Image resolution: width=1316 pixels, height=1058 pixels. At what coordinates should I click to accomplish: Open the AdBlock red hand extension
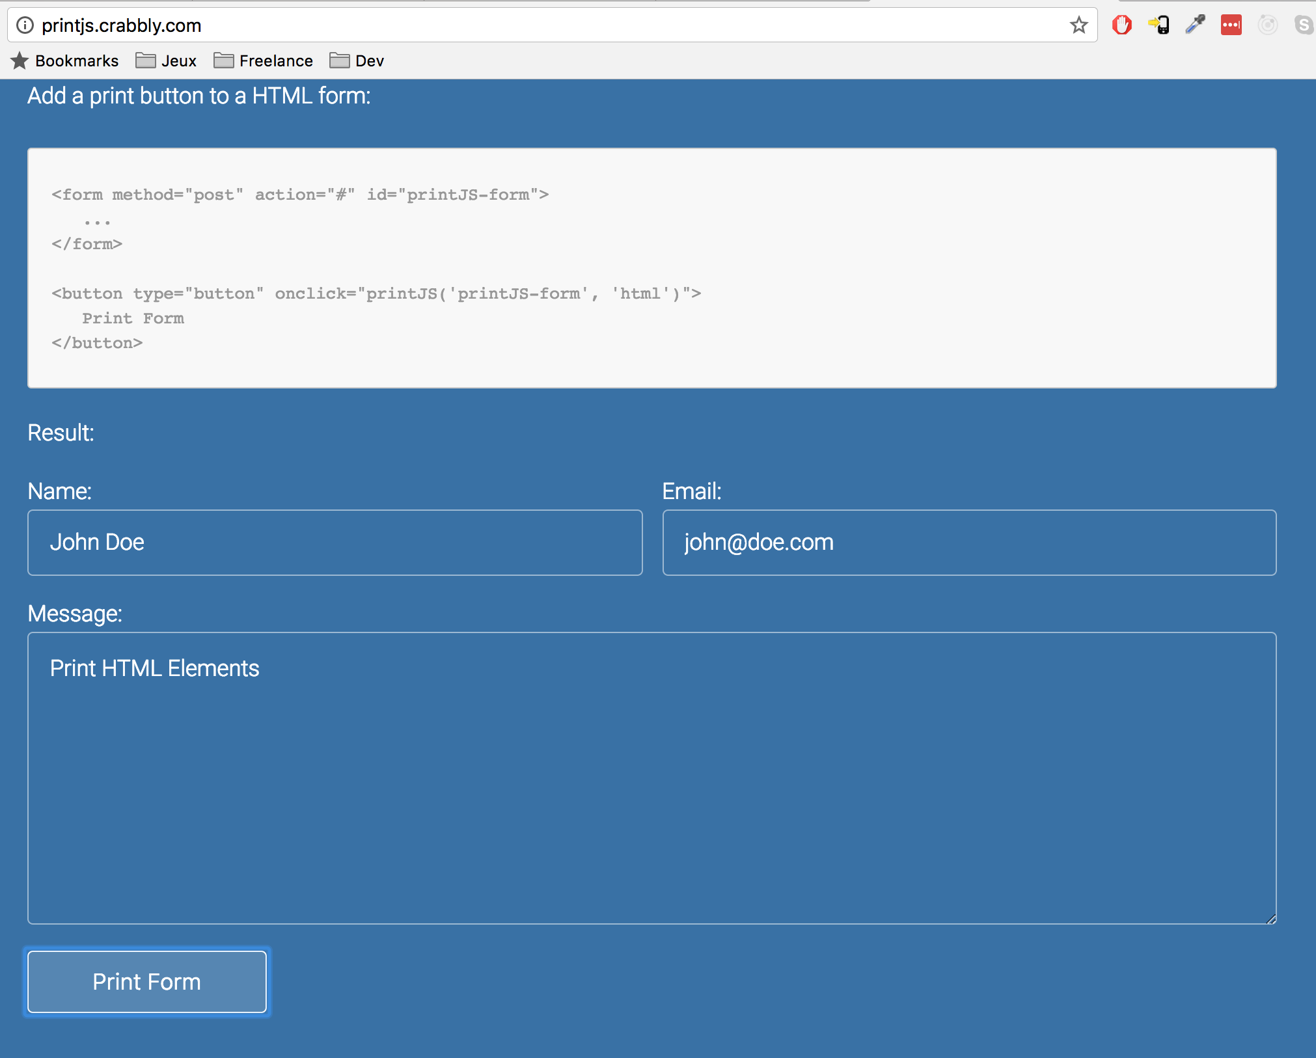click(1121, 25)
